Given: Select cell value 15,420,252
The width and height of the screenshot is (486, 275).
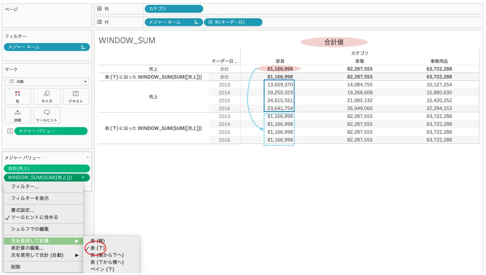Looking at the screenshot, I should [439, 101].
